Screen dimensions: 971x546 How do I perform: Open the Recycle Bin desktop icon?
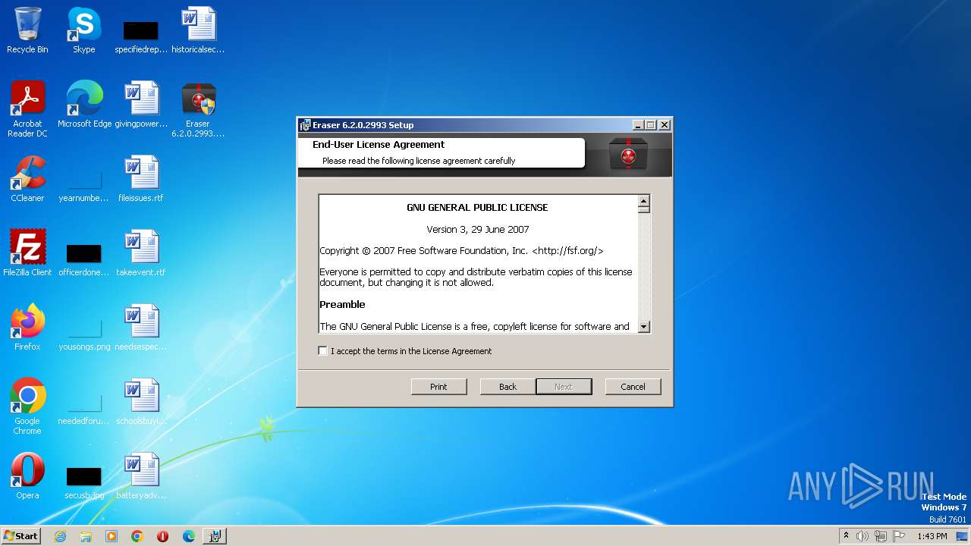(x=27, y=30)
